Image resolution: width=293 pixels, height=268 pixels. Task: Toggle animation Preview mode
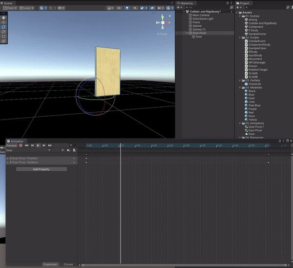[12, 145]
